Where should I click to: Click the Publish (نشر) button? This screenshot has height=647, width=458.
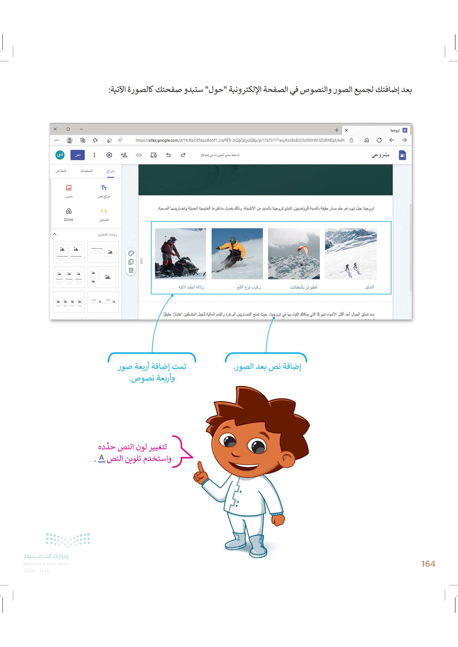click(78, 155)
